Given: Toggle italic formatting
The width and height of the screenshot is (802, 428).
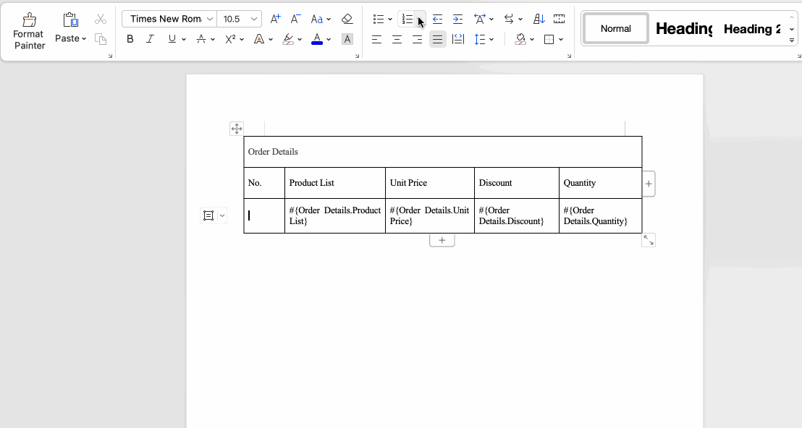Looking at the screenshot, I should (151, 39).
